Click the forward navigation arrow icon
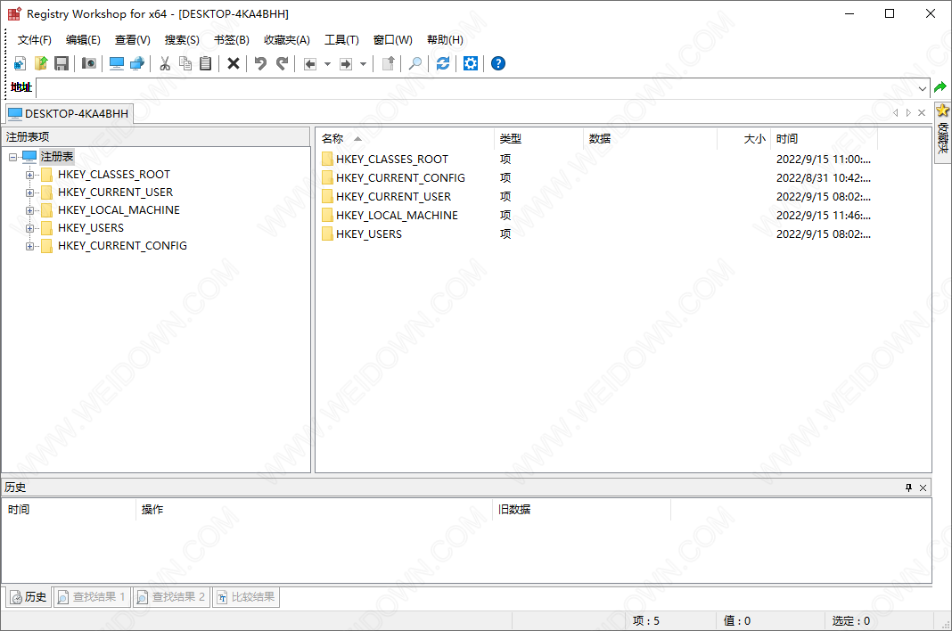Viewport: 952px width, 631px height. (346, 64)
